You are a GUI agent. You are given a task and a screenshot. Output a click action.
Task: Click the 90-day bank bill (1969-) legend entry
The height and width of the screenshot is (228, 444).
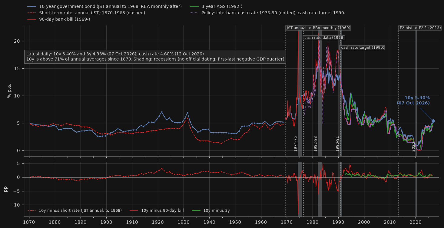[x=58, y=19]
